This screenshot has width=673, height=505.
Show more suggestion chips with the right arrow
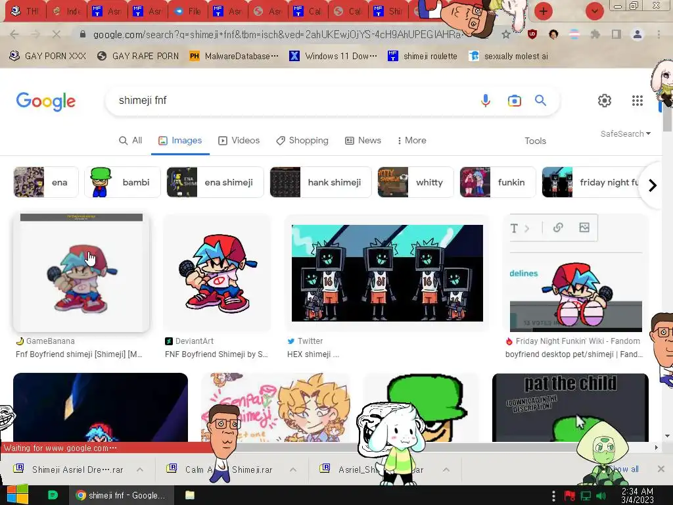pyautogui.click(x=653, y=185)
